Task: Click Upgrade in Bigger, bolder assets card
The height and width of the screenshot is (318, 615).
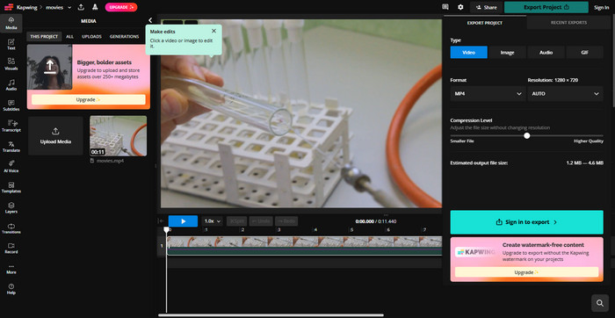Action: click(88, 99)
